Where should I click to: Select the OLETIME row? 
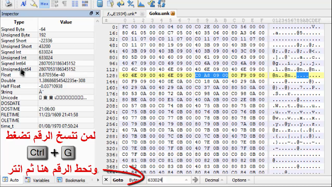(x=47, y=121)
